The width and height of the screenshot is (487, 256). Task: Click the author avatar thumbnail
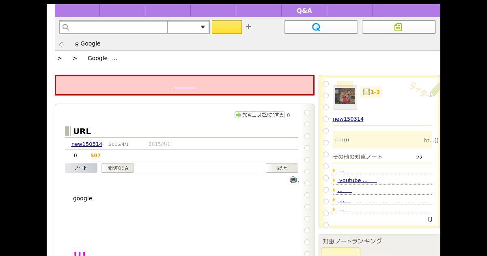coord(345,97)
